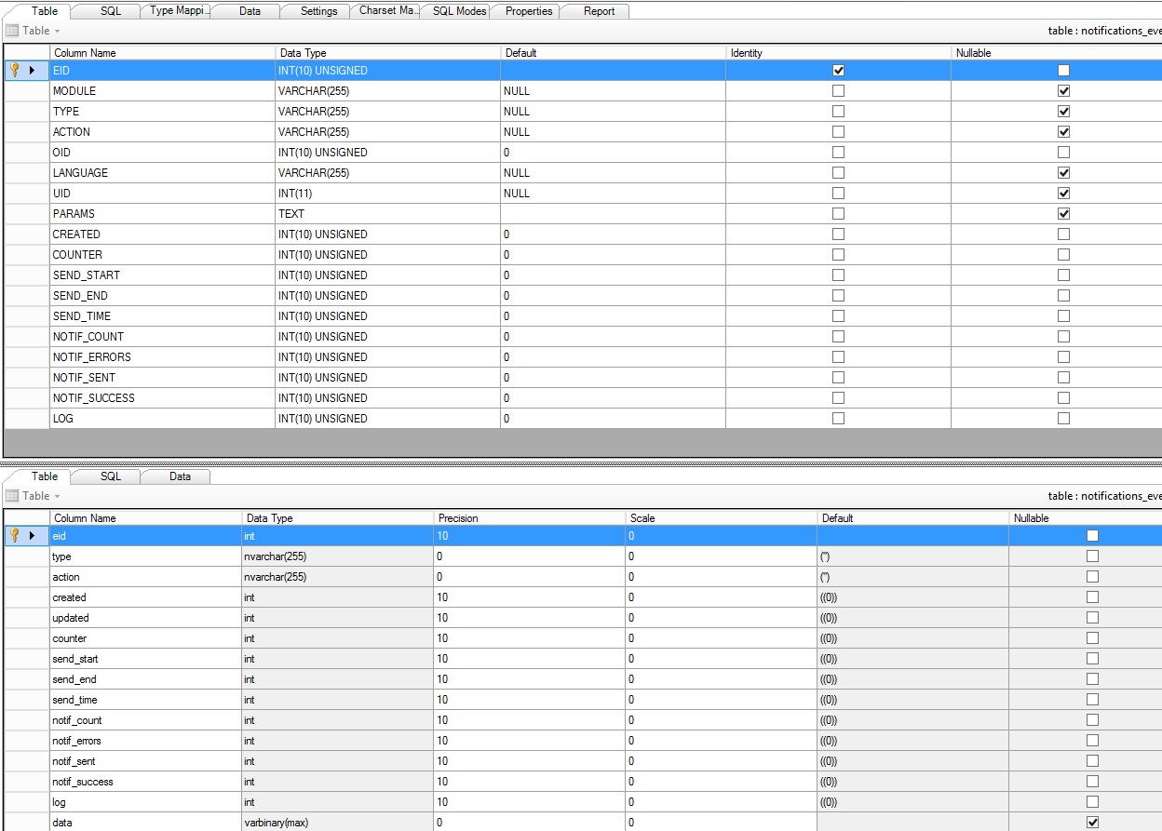Click the primary key icon beside uppercase EID row
The height and width of the screenshot is (831, 1162).
pyautogui.click(x=14, y=70)
